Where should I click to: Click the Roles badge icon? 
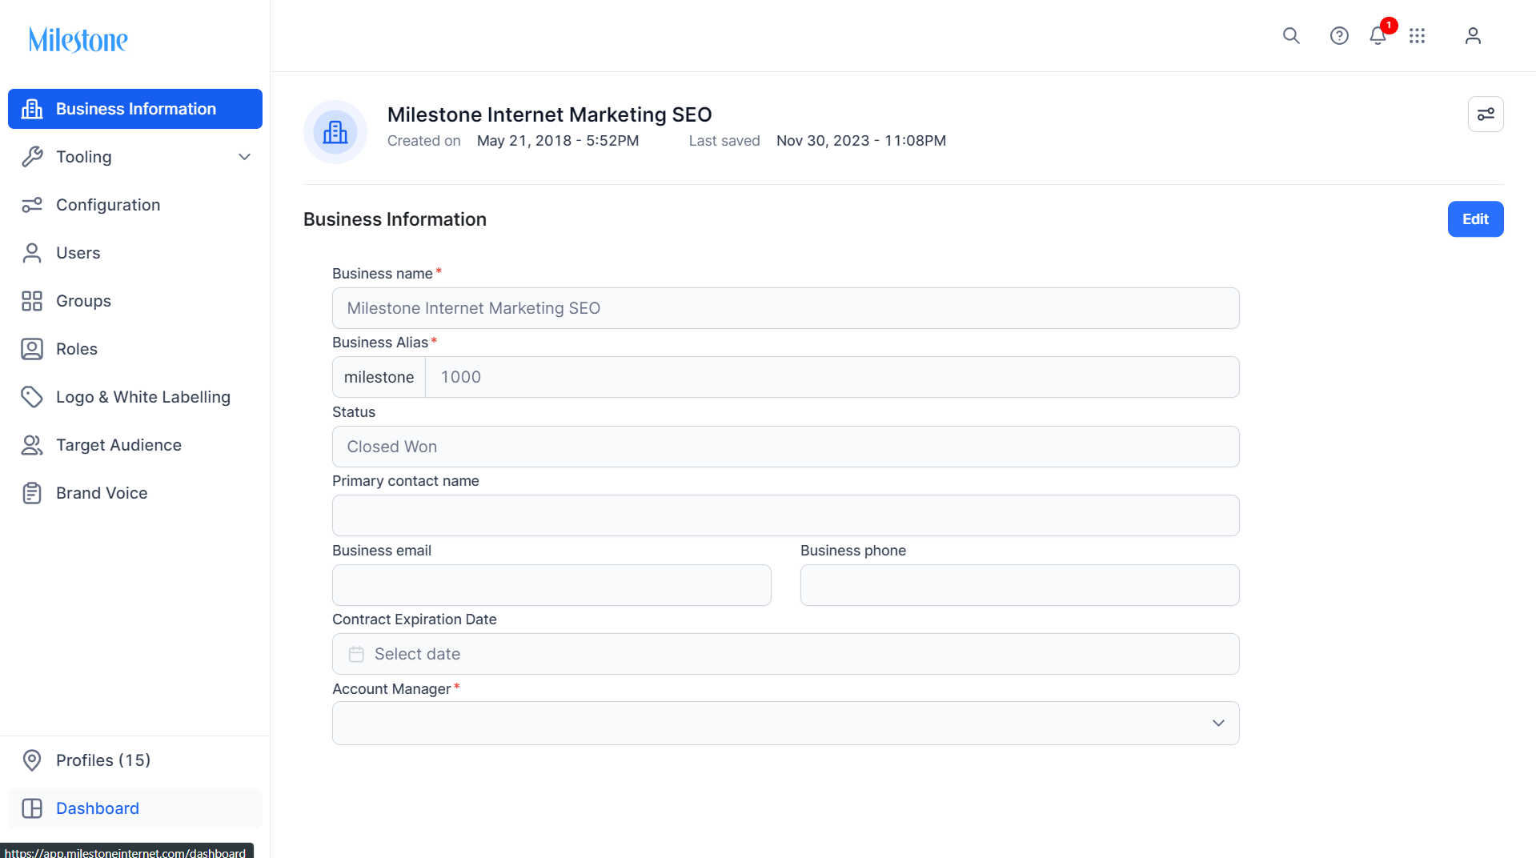pos(32,349)
